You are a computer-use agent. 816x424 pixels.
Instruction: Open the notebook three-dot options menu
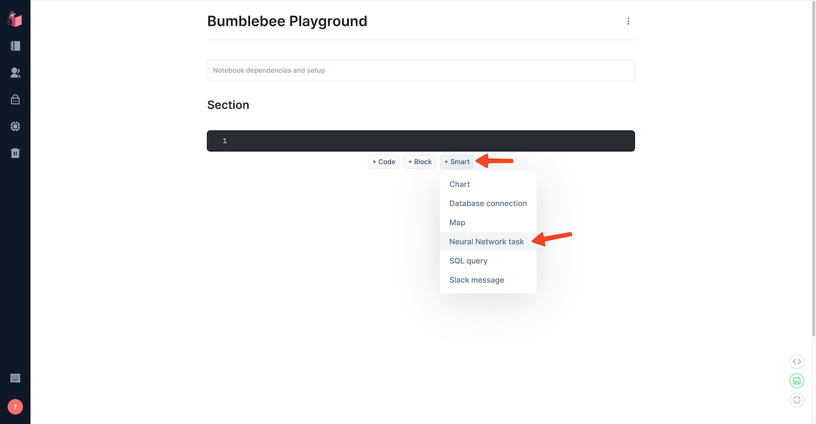coord(628,21)
